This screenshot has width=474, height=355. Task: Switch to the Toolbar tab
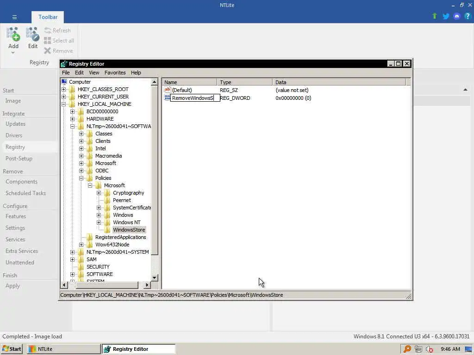48,17
